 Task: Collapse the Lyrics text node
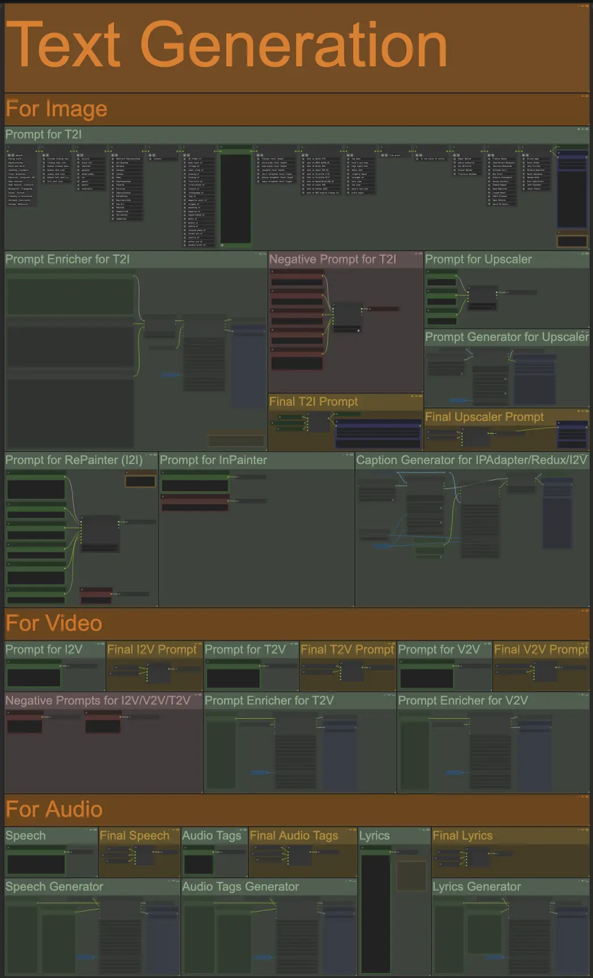[x=363, y=848]
